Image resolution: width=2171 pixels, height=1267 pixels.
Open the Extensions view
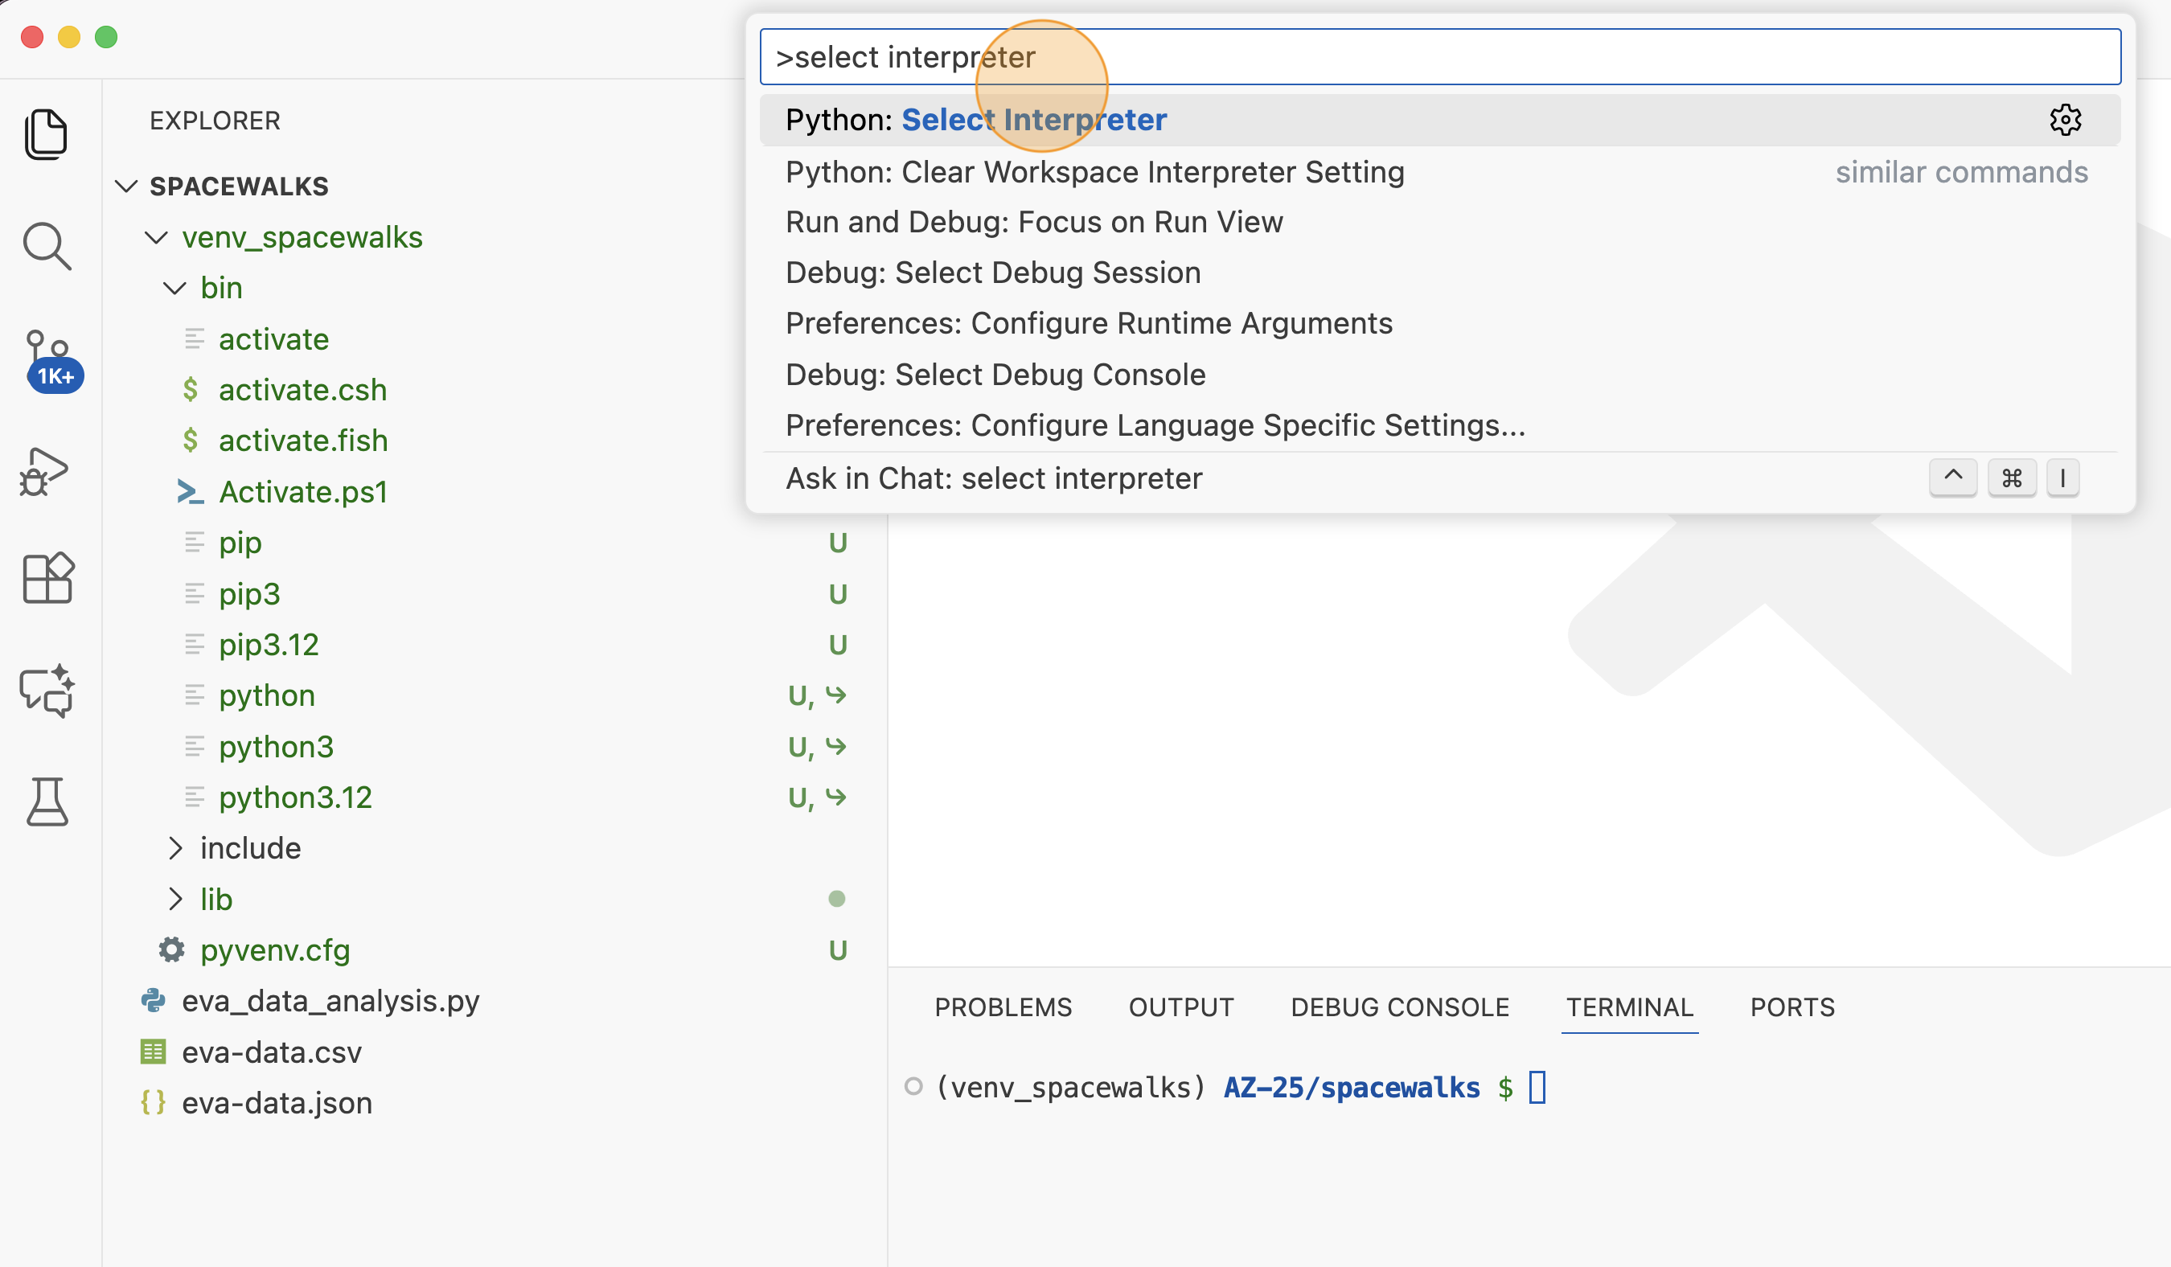[47, 578]
